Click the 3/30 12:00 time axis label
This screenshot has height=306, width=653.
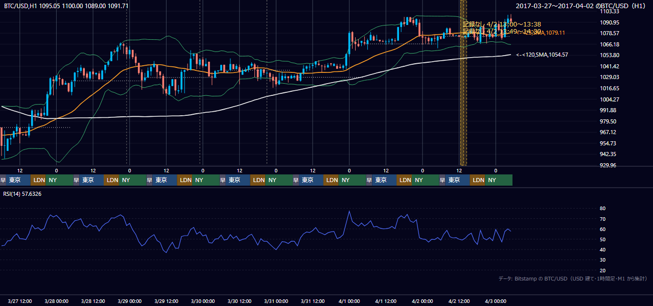point(240,301)
